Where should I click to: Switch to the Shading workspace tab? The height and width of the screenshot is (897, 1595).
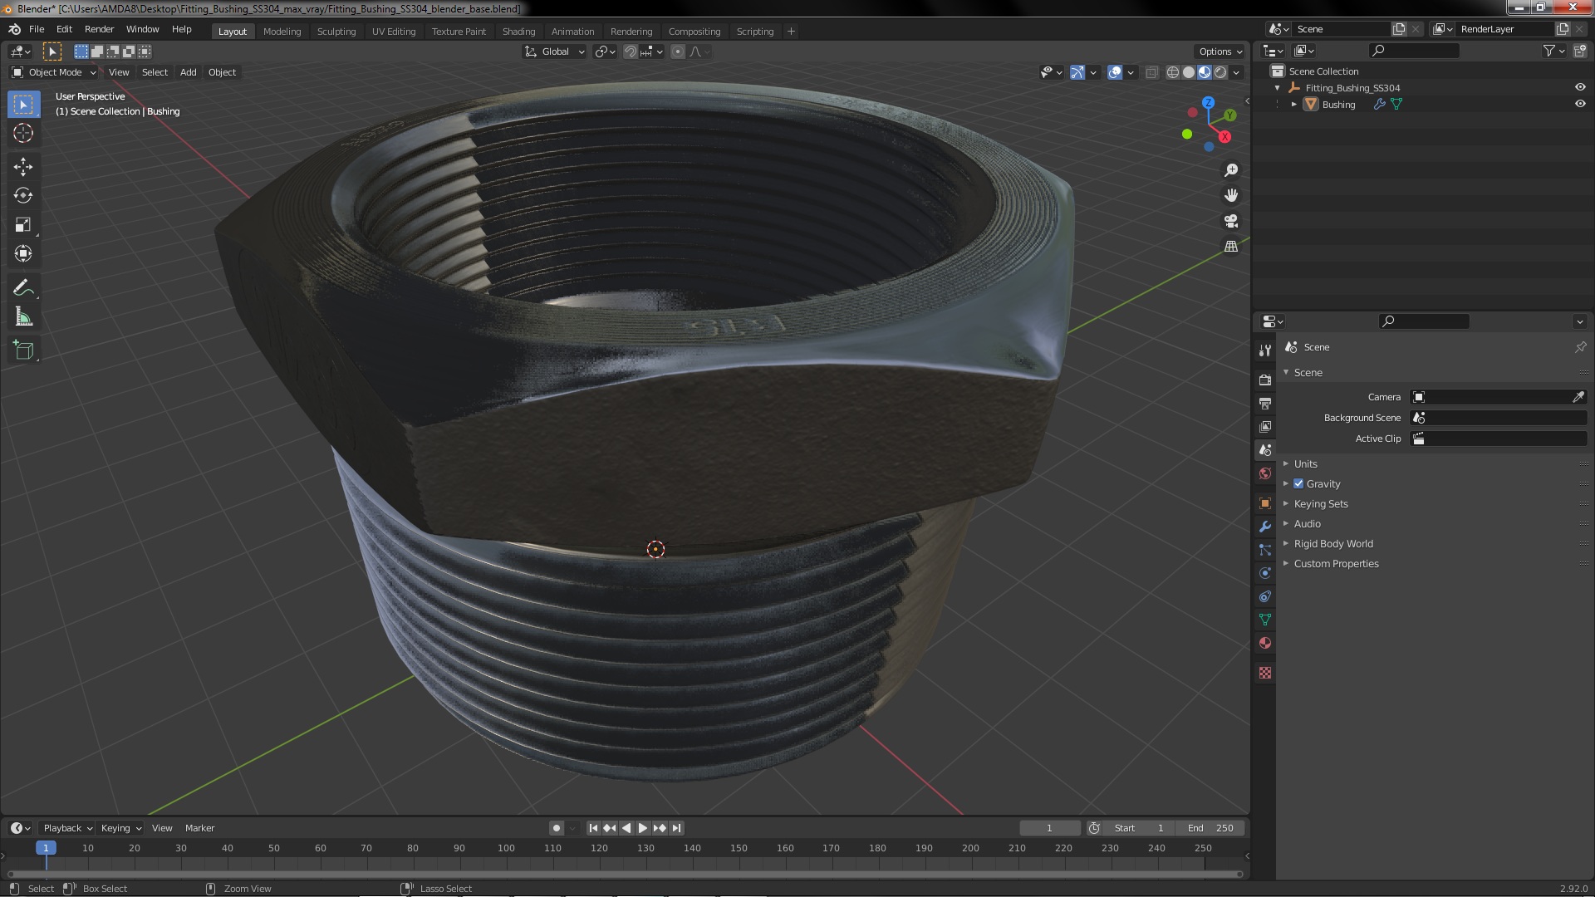[518, 32]
